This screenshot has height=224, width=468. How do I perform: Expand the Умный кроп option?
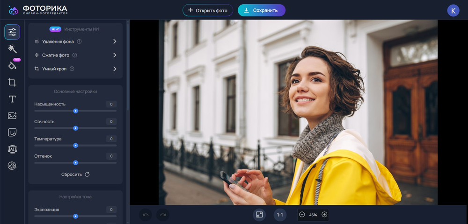click(115, 69)
